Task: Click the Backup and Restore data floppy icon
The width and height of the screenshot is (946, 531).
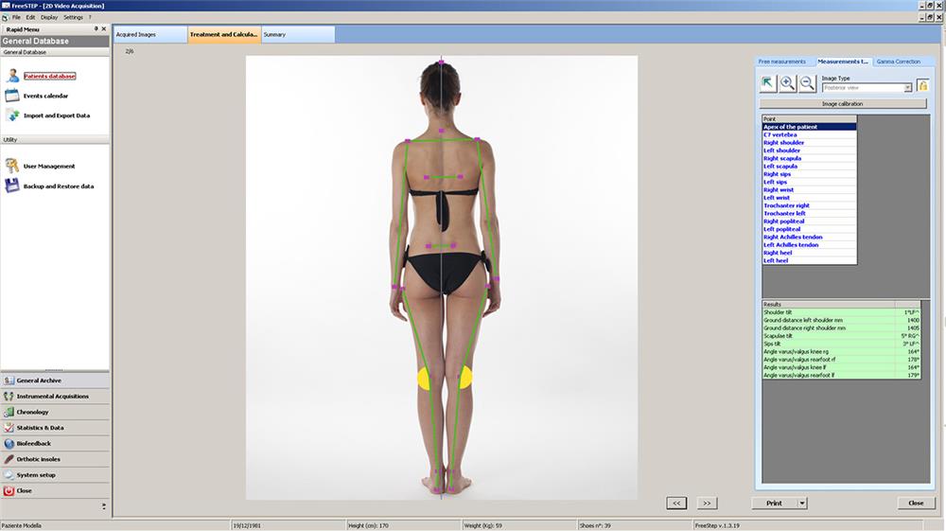Action: pyautogui.click(x=12, y=186)
